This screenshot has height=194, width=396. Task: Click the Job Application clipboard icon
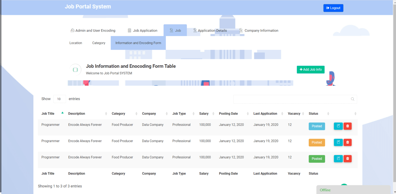pos(129,30)
